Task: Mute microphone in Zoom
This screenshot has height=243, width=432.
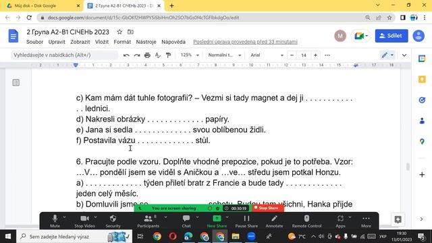Action: (x=55, y=221)
